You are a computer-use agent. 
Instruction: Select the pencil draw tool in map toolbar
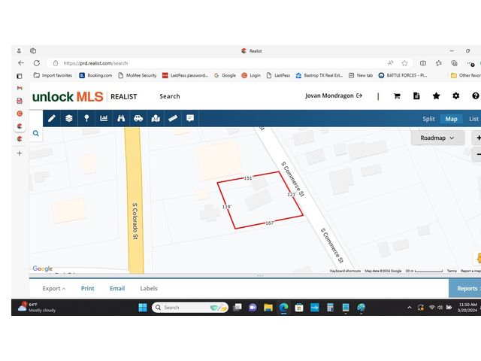[x=51, y=118]
